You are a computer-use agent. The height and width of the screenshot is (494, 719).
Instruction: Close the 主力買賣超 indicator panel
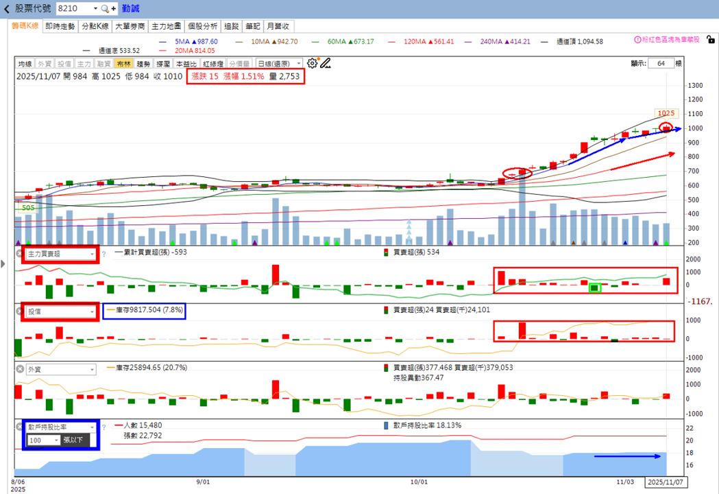tap(20, 253)
